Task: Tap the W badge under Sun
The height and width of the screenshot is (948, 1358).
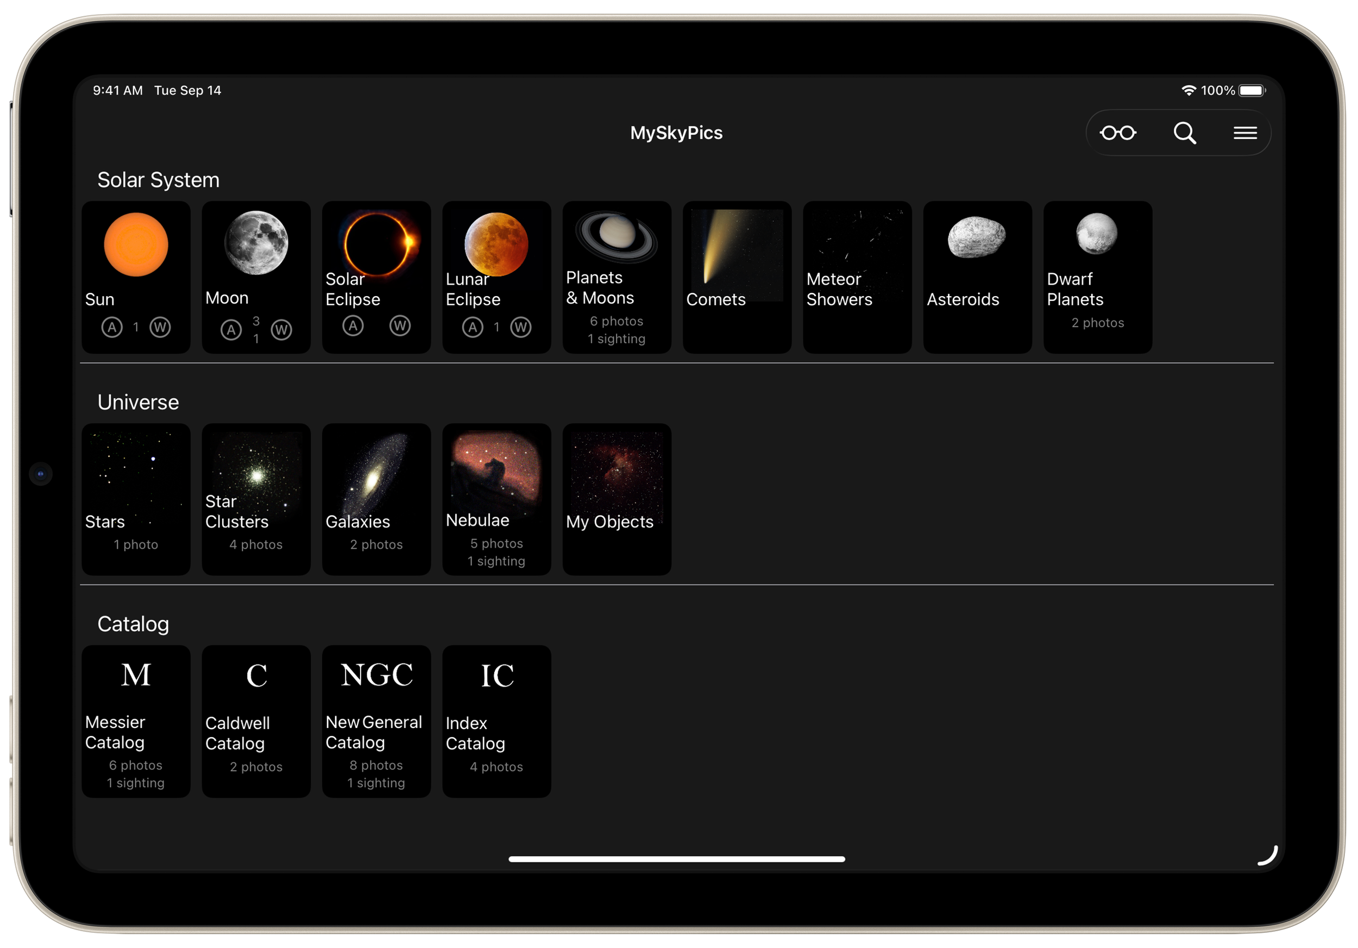Action: (160, 327)
